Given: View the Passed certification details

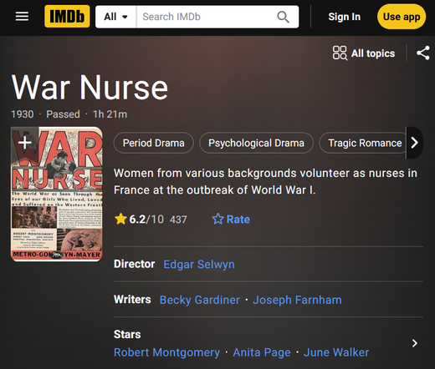Looking at the screenshot, I should click(63, 114).
